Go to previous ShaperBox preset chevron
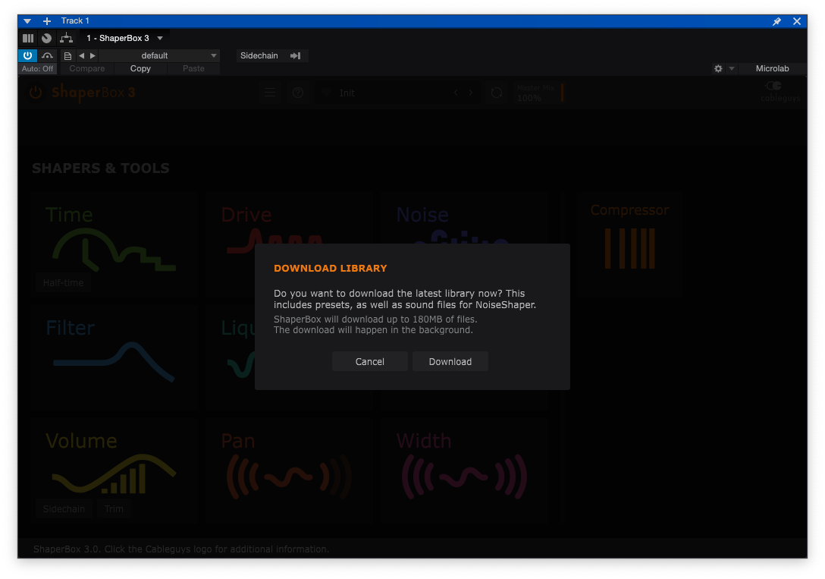This screenshot has width=825, height=579. tap(456, 93)
